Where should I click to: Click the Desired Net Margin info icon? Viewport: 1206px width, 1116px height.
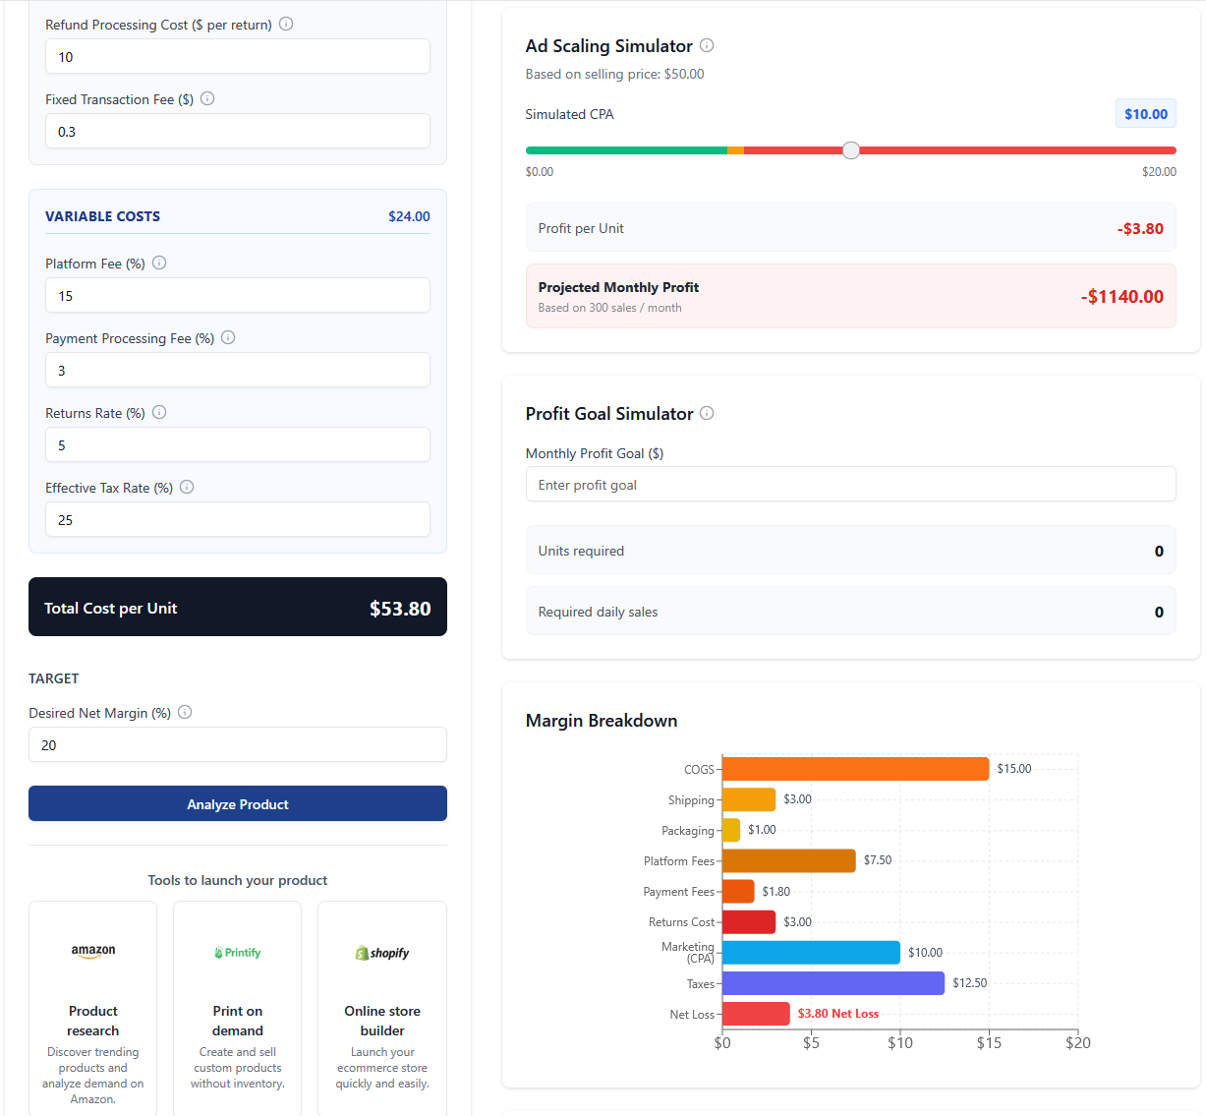[184, 712]
